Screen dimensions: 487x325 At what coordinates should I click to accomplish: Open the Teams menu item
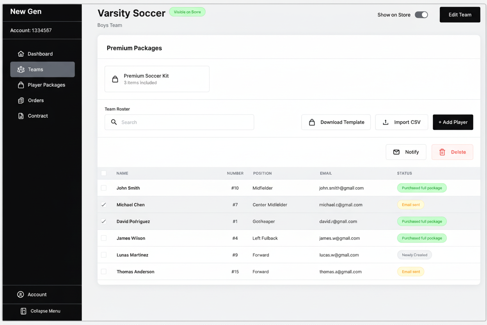click(x=43, y=70)
